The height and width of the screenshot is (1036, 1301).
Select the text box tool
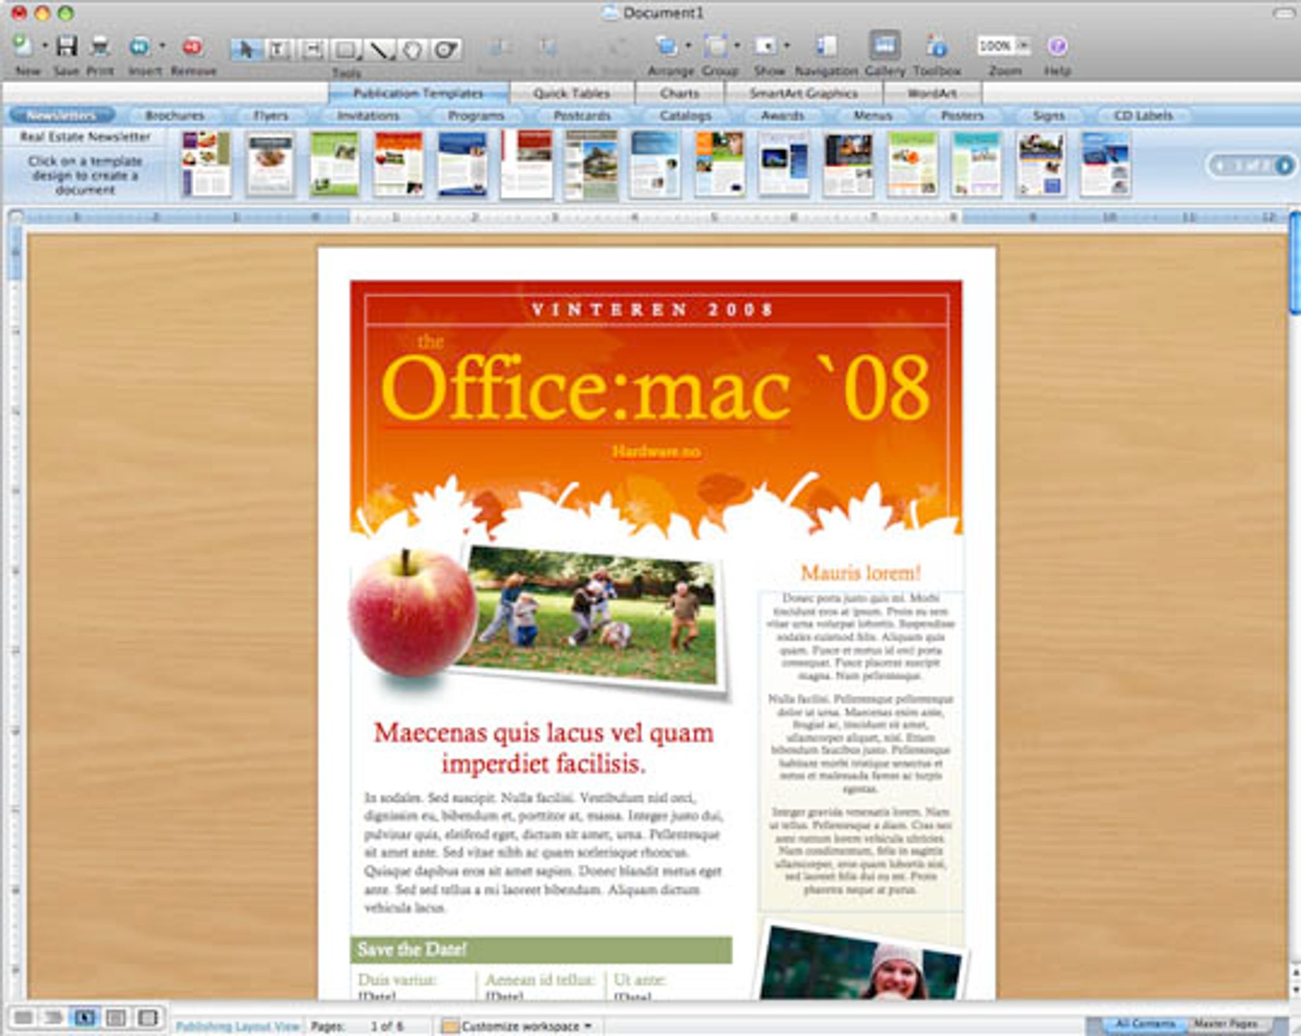[x=278, y=49]
